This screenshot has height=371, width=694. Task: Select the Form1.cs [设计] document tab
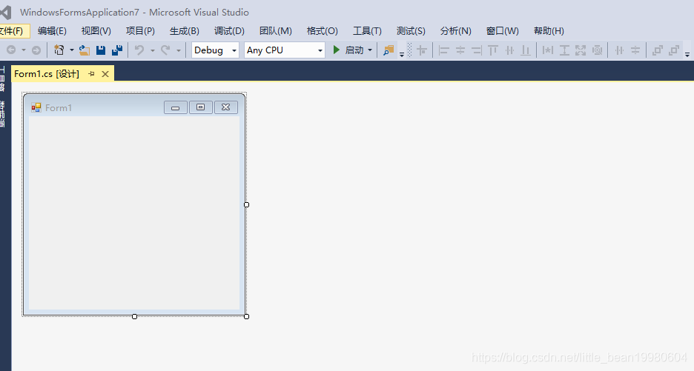(47, 74)
